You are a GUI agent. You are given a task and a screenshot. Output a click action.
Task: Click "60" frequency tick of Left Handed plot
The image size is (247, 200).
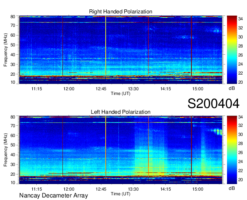click(x=13, y=136)
